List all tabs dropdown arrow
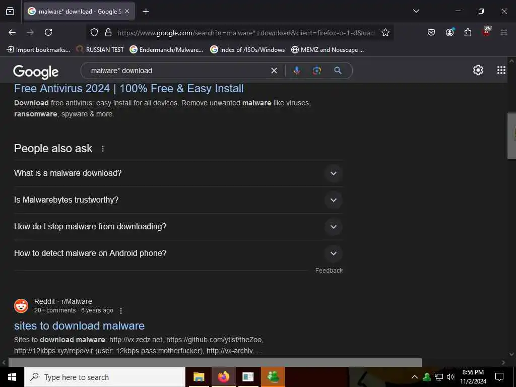Screen dimensions: 516x387 click(x=416, y=11)
